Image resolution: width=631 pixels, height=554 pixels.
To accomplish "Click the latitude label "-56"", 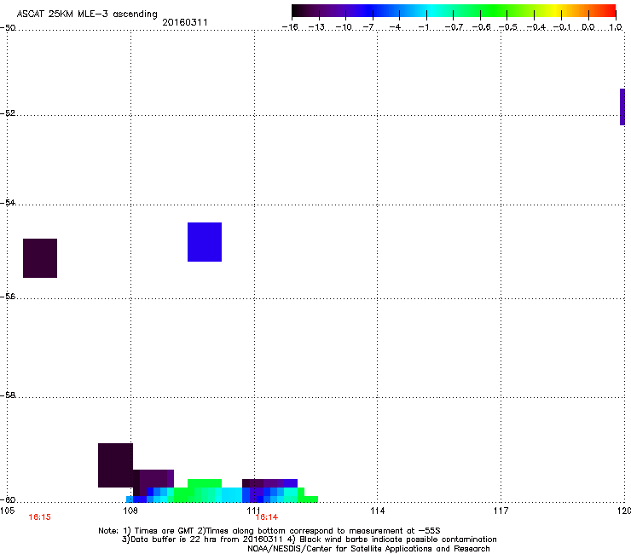I will [x=8, y=296].
